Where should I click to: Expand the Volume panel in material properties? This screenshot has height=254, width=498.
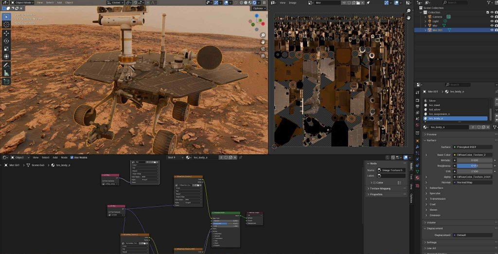(431, 222)
